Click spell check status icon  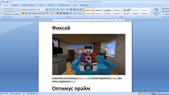coord(24,93)
